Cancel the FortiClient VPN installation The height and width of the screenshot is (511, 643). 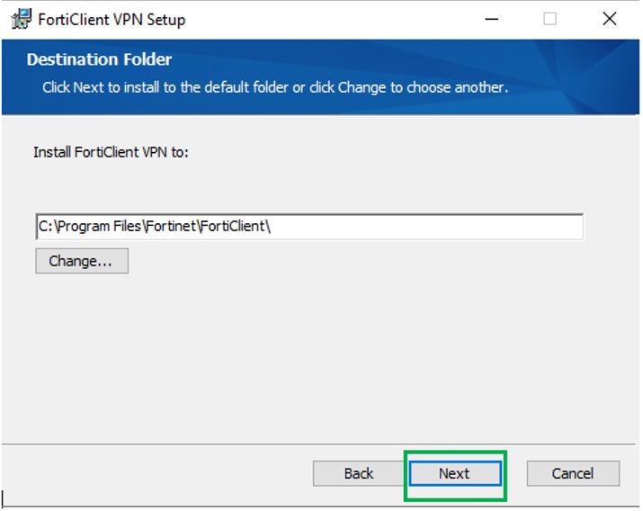pos(573,474)
